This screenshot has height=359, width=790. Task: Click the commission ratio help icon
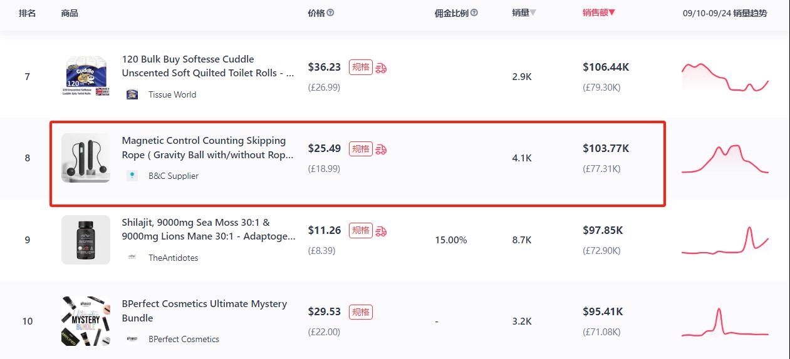point(474,13)
